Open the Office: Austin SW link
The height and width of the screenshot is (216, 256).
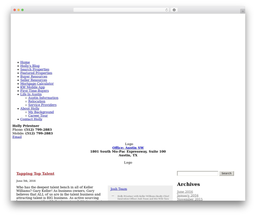point(128,148)
